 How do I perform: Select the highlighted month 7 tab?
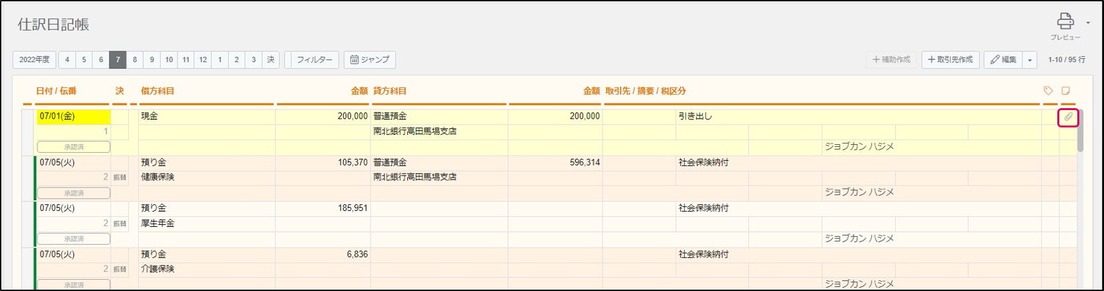point(117,60)
